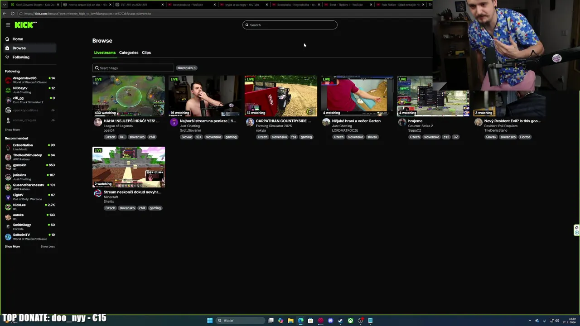Open NickLee recommended channel
Viewport: 580px width, 326px height.
pos(30,207)
